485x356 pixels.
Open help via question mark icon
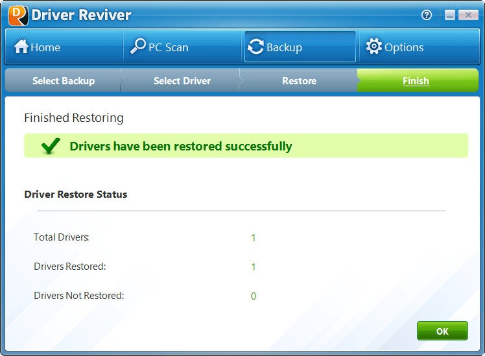pos(427,15)
